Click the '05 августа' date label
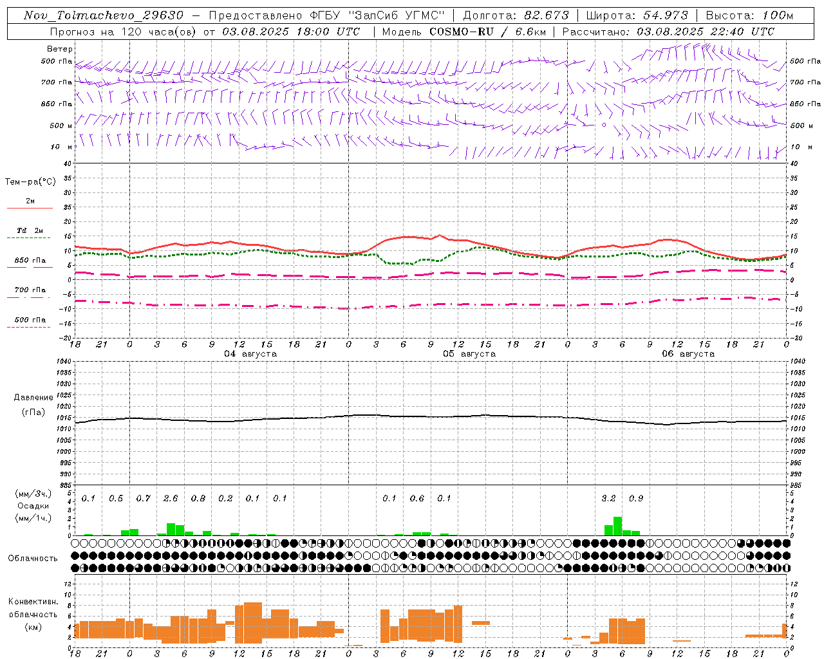Viewport: 824px width, 659px height. (x=469, y=354)
